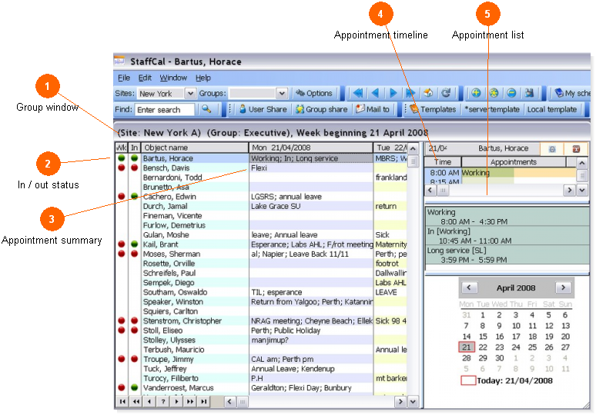Click red icon in appointment panel header

click(x=576, y=148)
